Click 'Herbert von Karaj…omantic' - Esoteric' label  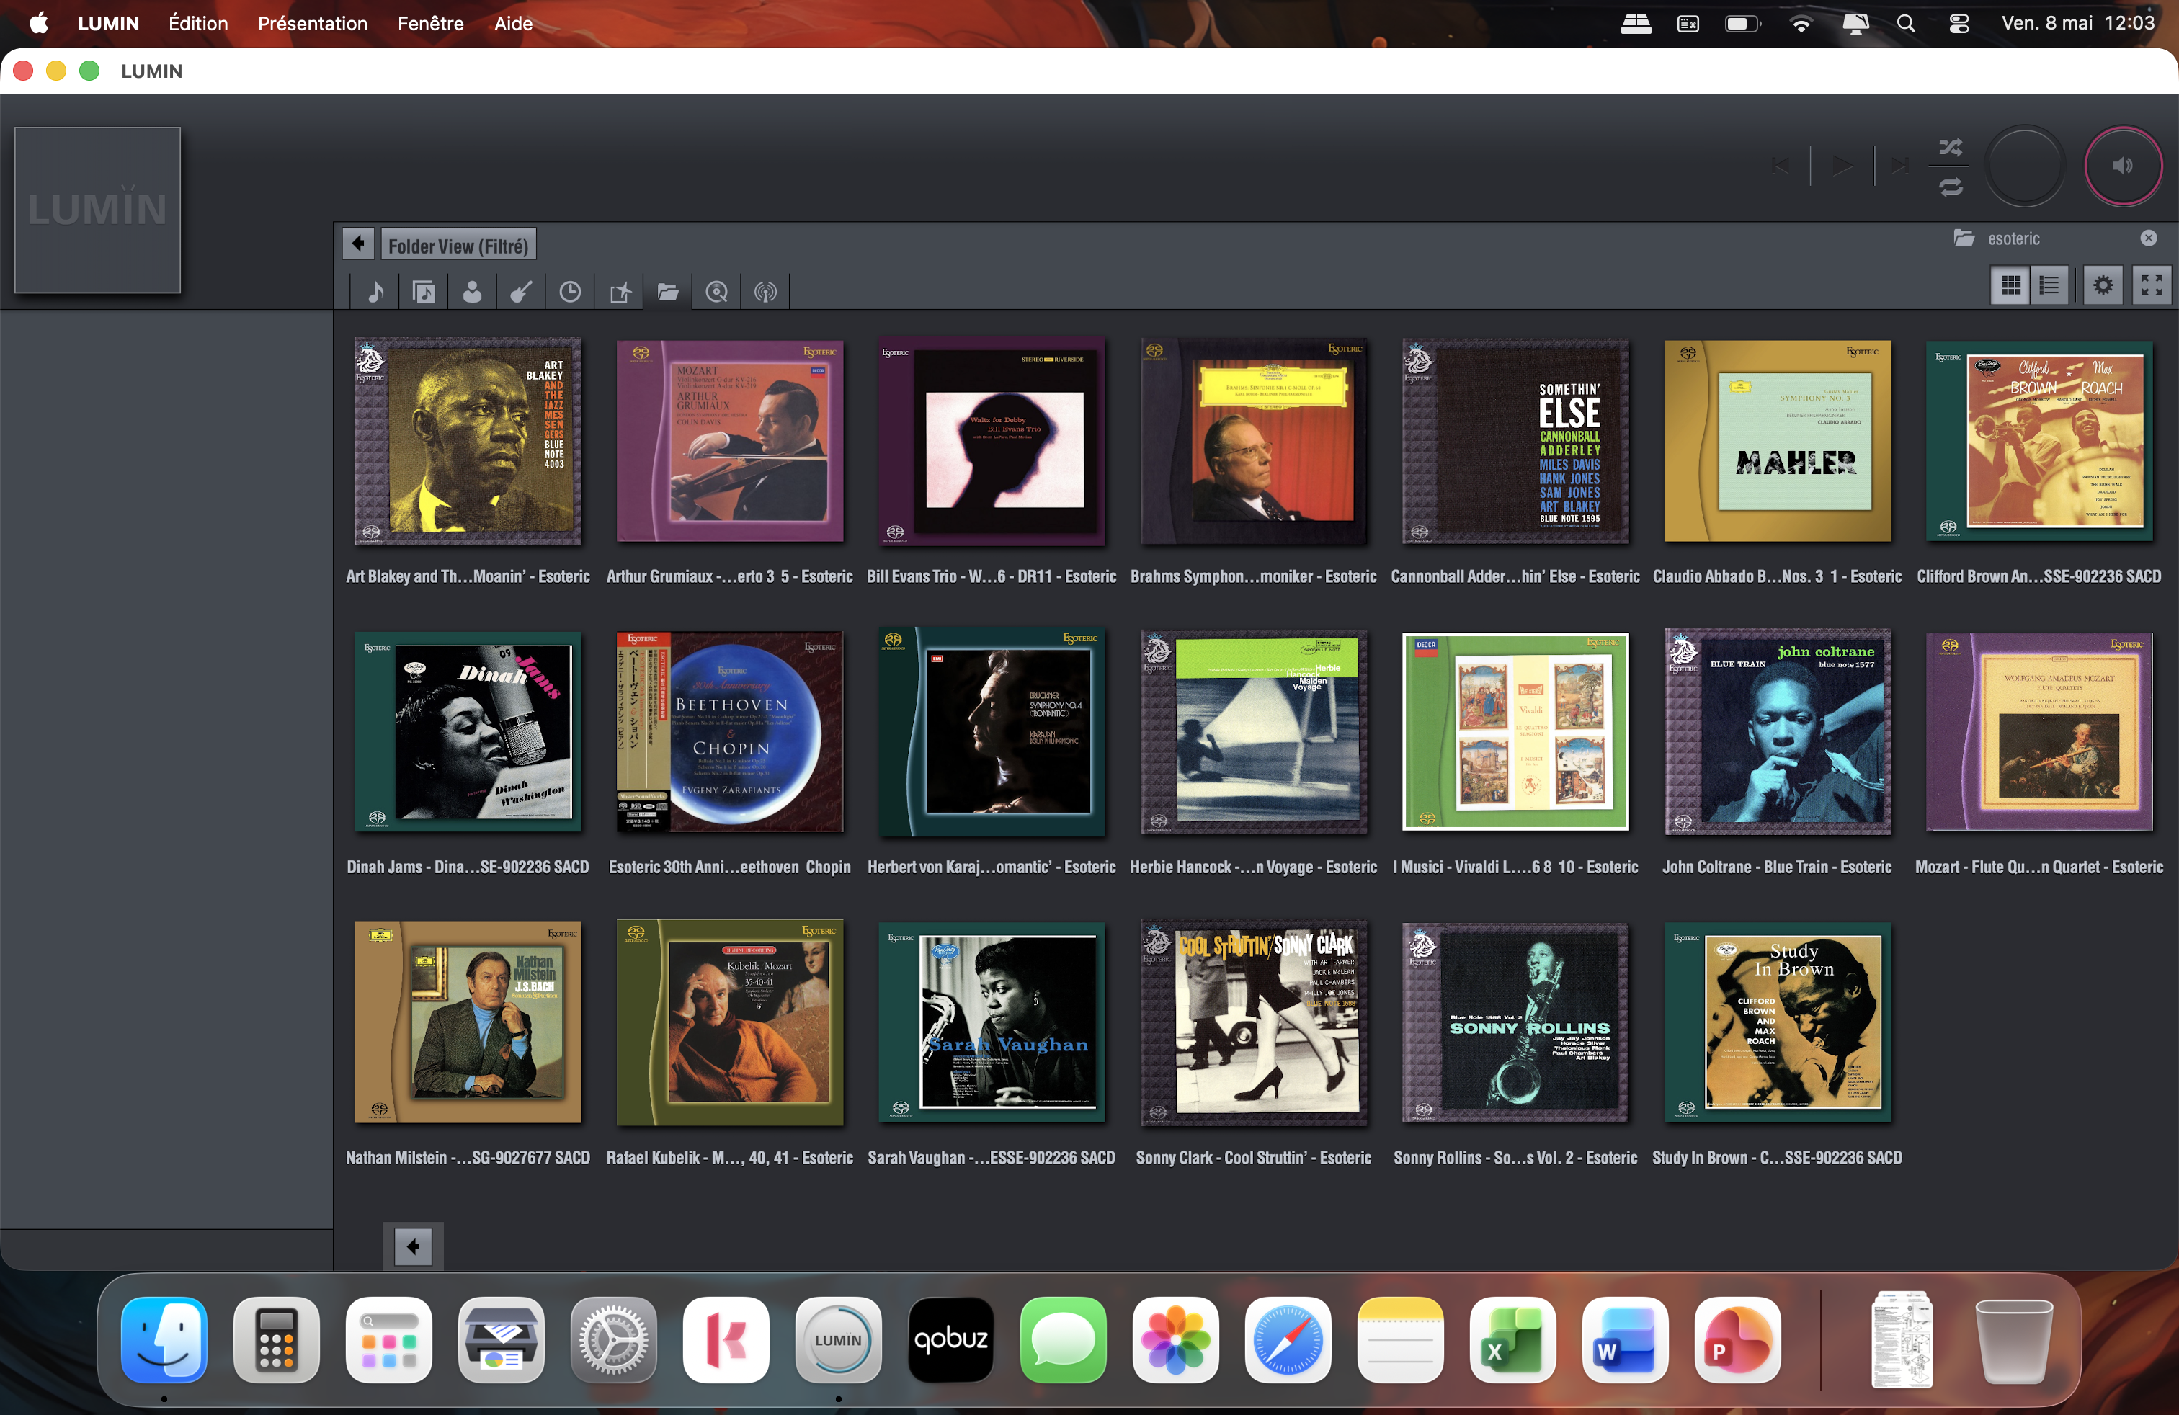(992, 867)
